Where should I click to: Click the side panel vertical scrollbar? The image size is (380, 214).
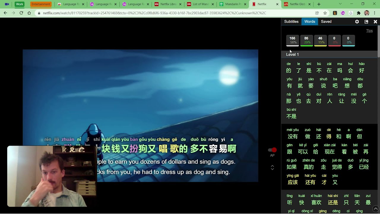(x=379, y=42)
